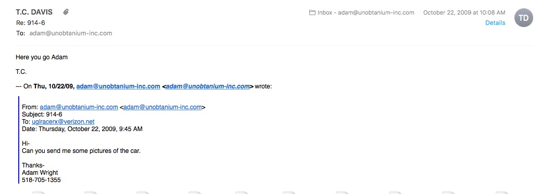Image resolution: width=541 pixels, height=194 pixels.
Task: Open the bold adam@unobtanium-inc.com link after 10/22/09
Action: click(x=118, y=86)
